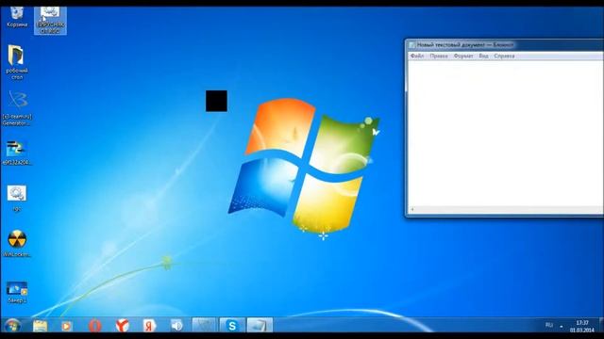Image resolution: width=604 pixels, height=339 pixels.
Task: Launch Windows Media Player from taskbar
Action: point(67,326)
